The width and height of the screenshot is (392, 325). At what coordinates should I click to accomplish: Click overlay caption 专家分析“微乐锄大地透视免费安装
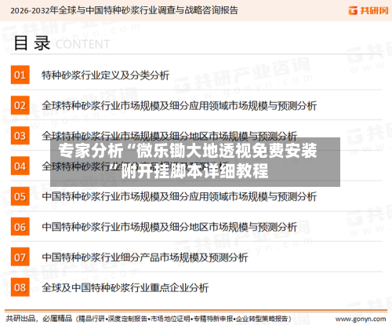click(x=187, y=151)
